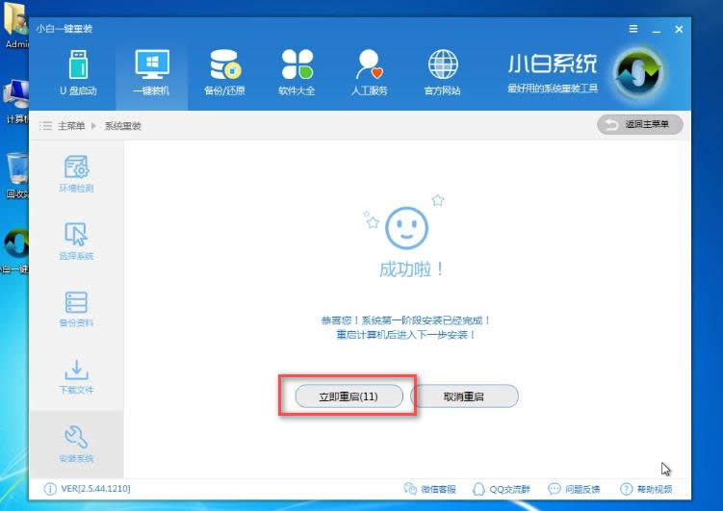The width and height of the screenshot is (723, 511).
Task: Select 备份资料 step in sidebar
Action: 76,309
